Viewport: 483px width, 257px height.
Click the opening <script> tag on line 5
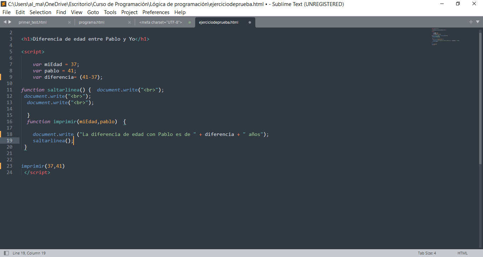pyautogui.click(x=33, y=52)
